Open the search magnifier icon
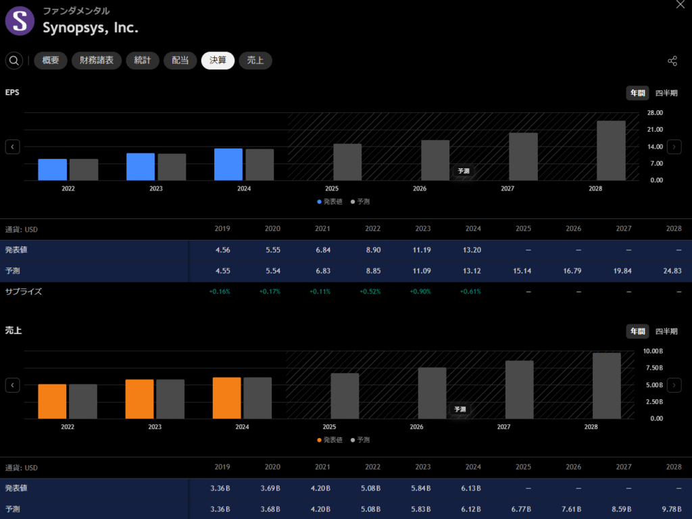The height and width of the screenshot is (519, 692). [x=14, y=60]
